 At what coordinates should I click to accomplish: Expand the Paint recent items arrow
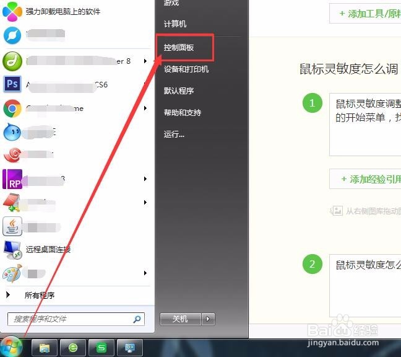145,273
